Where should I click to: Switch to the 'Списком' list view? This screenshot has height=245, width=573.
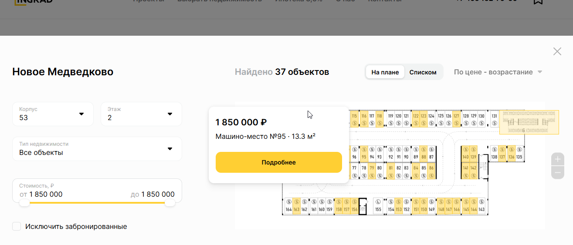(423, 72)
